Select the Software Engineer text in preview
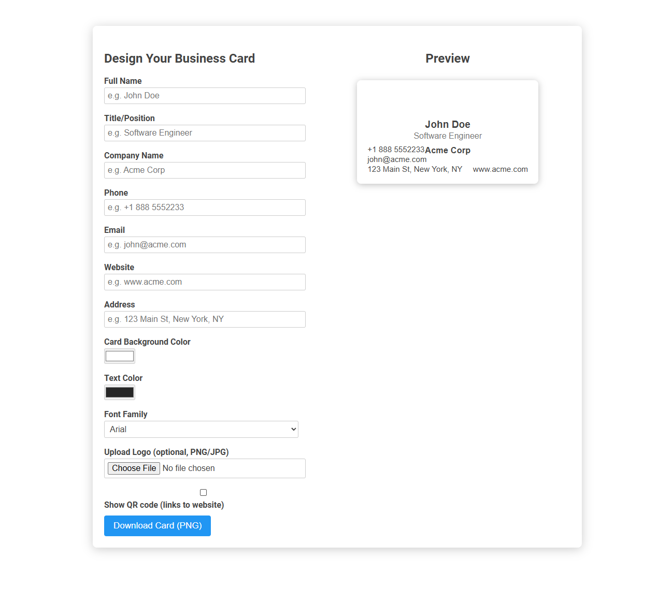Viewport: 658px width, 589px height. click(447, 136)
